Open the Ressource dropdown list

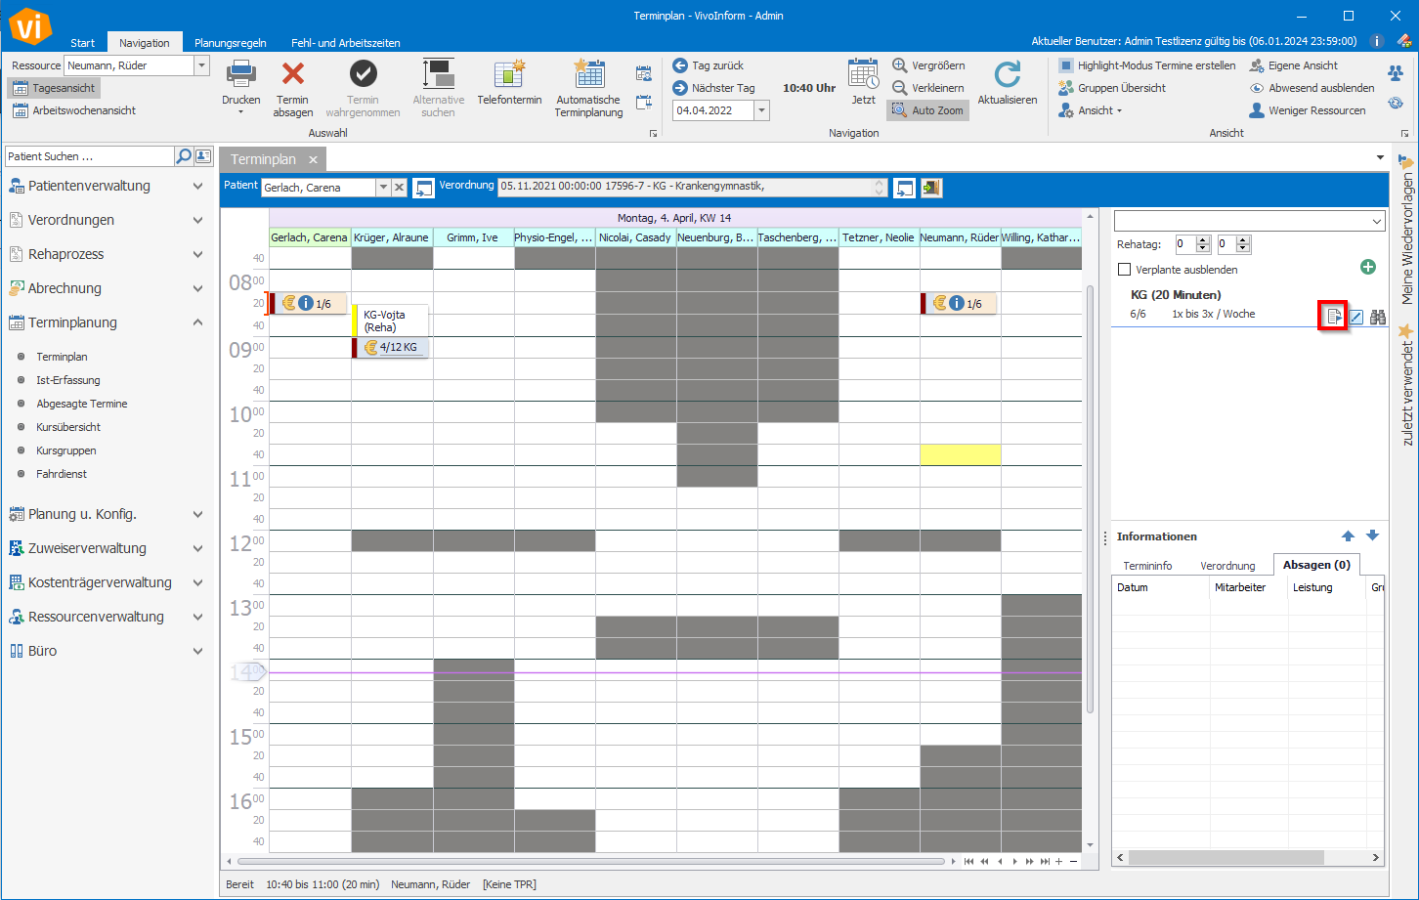pyautogui.click(x=202, y=65)
